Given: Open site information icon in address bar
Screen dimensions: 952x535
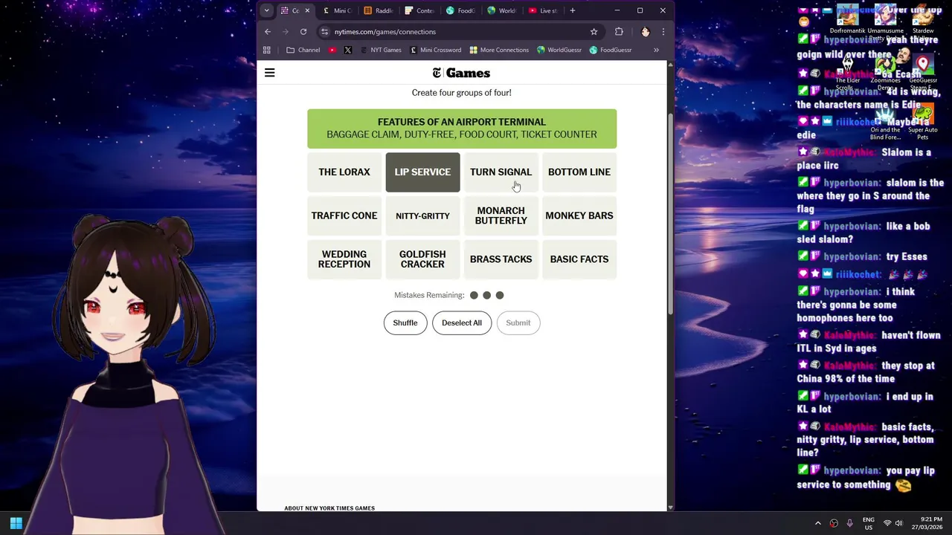Looking at the screenshot, I should 324,32.
